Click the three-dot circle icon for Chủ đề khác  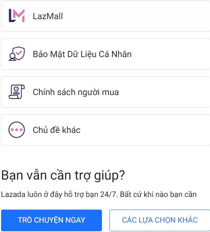(17, 130)
